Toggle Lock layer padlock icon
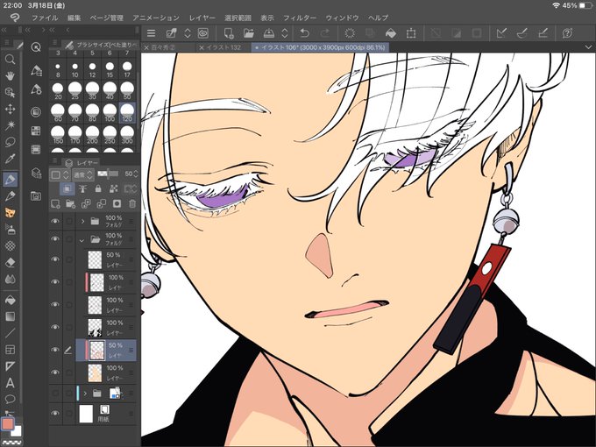 click(x=98, y=188)
